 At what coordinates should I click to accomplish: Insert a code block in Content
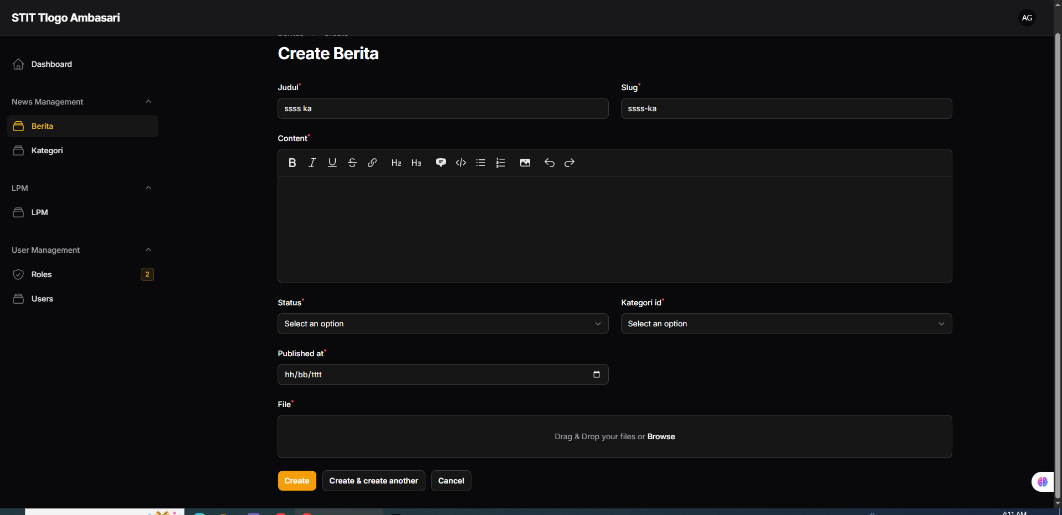click(460, 163)
